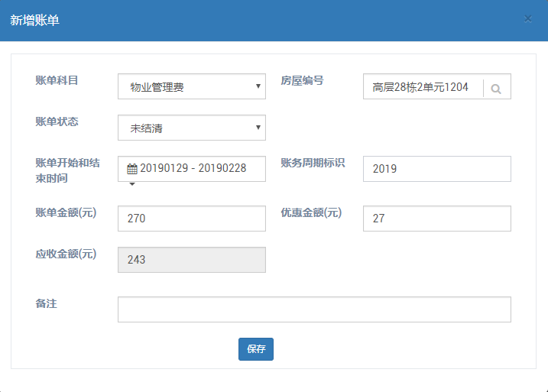The width and height of the screenshot is (548, 392).
Task: Click the greyed 应收金额 field showing 243
Action: click(x=192, y=260)
